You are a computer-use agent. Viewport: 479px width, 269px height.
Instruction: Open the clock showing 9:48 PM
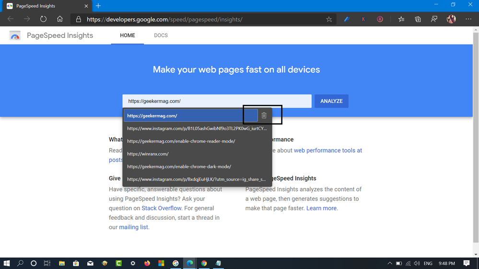(x=446, y=263)
